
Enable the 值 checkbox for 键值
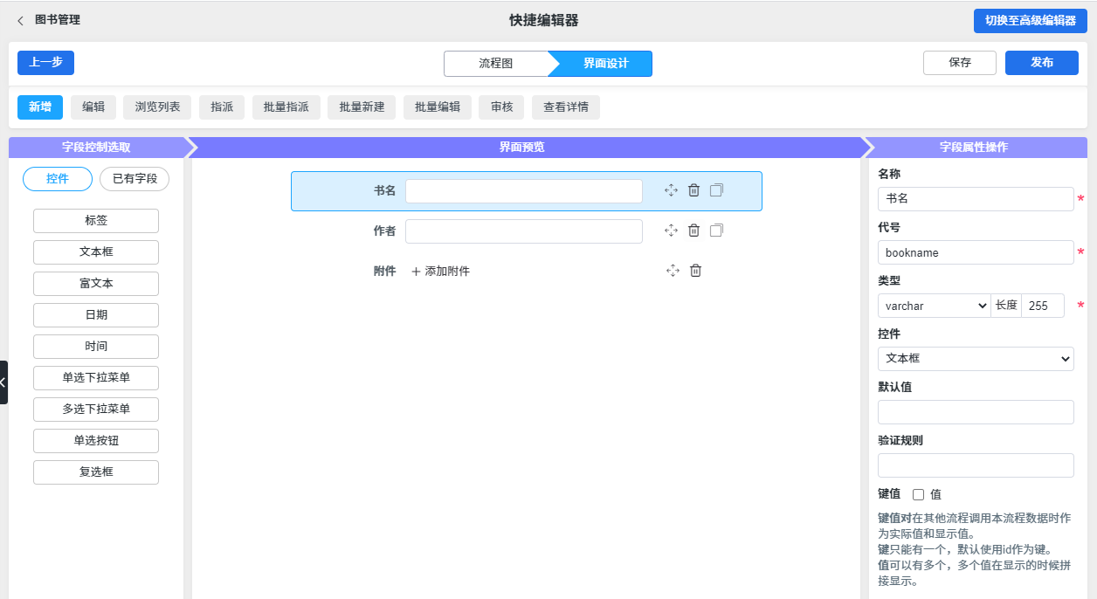click(918, 494)
